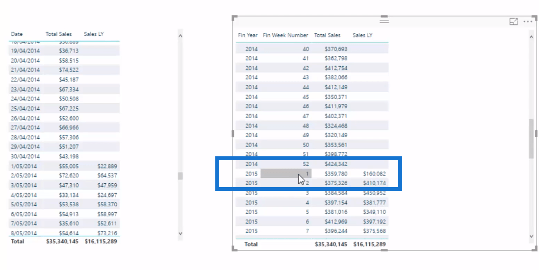Screen dimensions: 539x270
Task: Sort Date table by Total Sales header
Action: point(58,34)
